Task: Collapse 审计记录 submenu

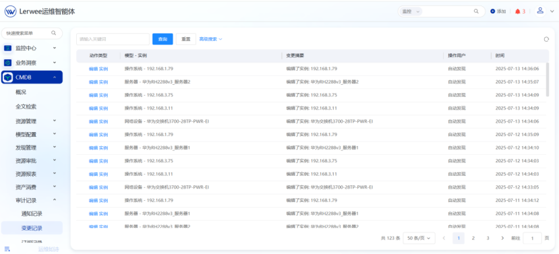Action: [x=55, y=200]
